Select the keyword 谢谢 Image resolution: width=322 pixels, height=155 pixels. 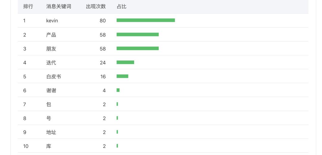(x=51, y=90)
